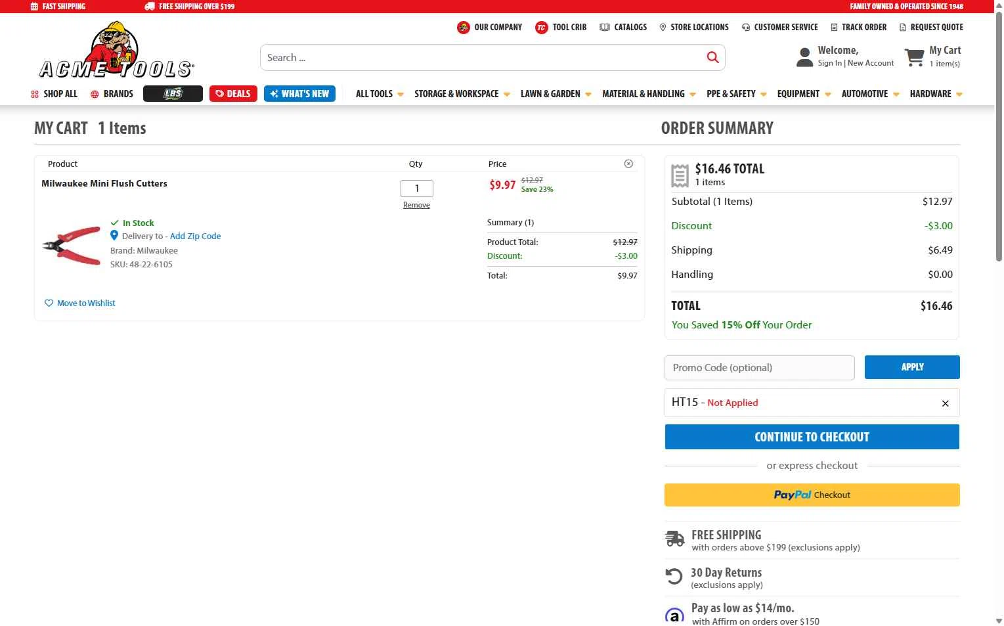Click the New Account link
Viewport: 1004px width, 626px height.
coord(871,64)
